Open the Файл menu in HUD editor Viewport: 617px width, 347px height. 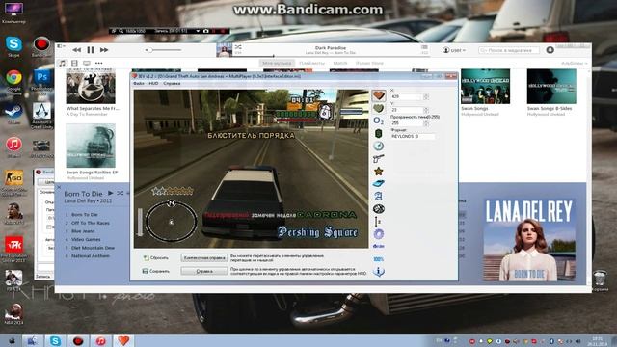point(139,84)
